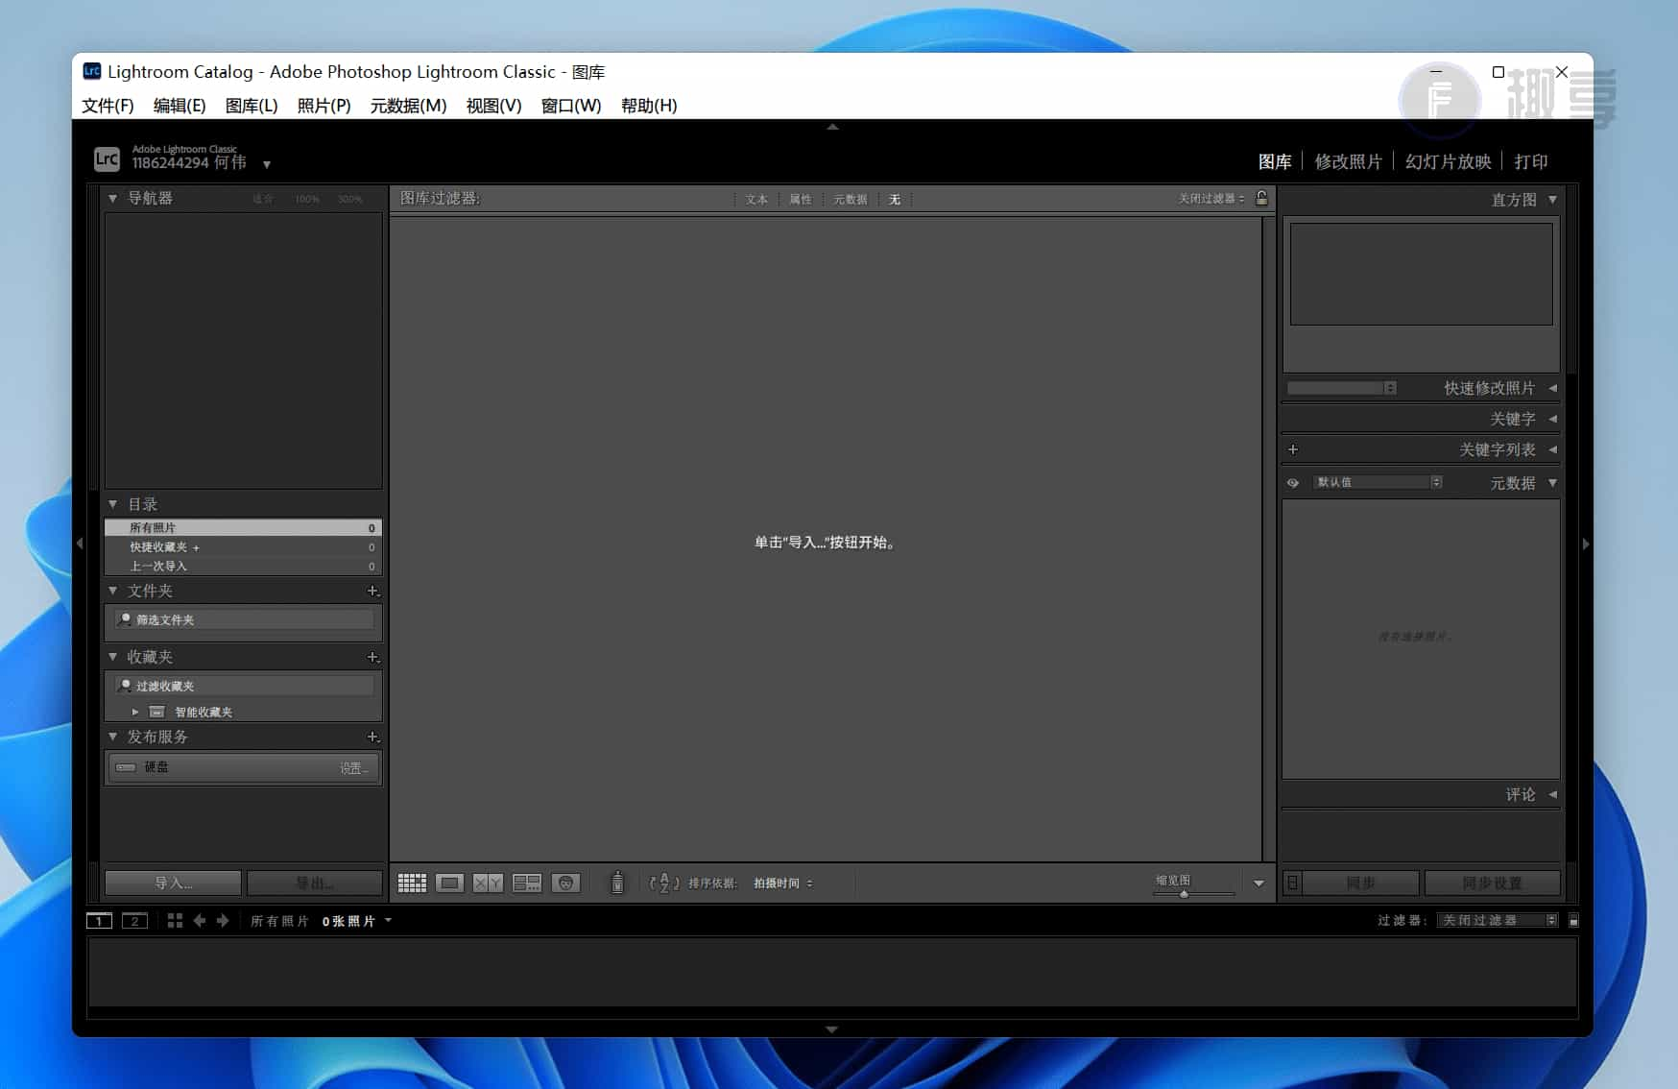Toggle A-Z sort direction icon
This screenshot has height=1089, width=1678.
coord(664,883)
